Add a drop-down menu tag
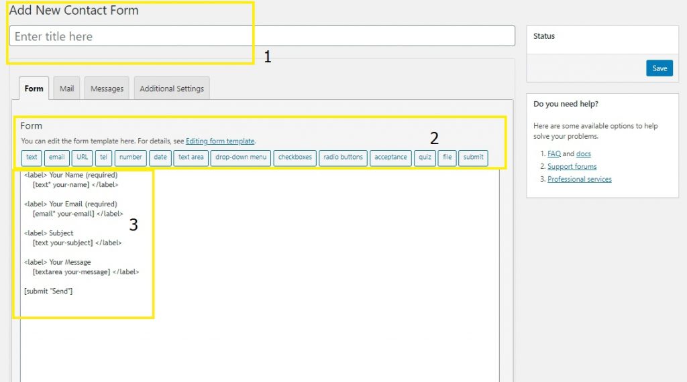This screenshot has height=382, width=687. coord(241,157)
